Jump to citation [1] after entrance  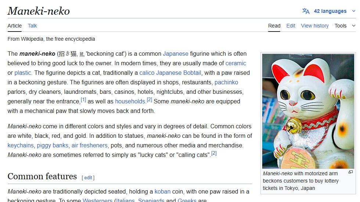pos(83,100)
